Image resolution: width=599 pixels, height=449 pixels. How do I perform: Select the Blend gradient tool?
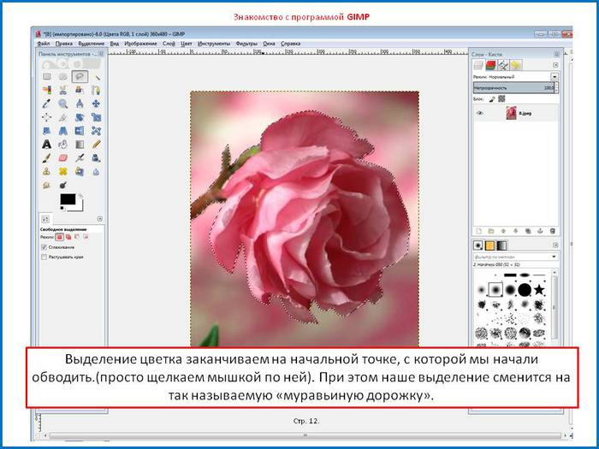point(80,145)
